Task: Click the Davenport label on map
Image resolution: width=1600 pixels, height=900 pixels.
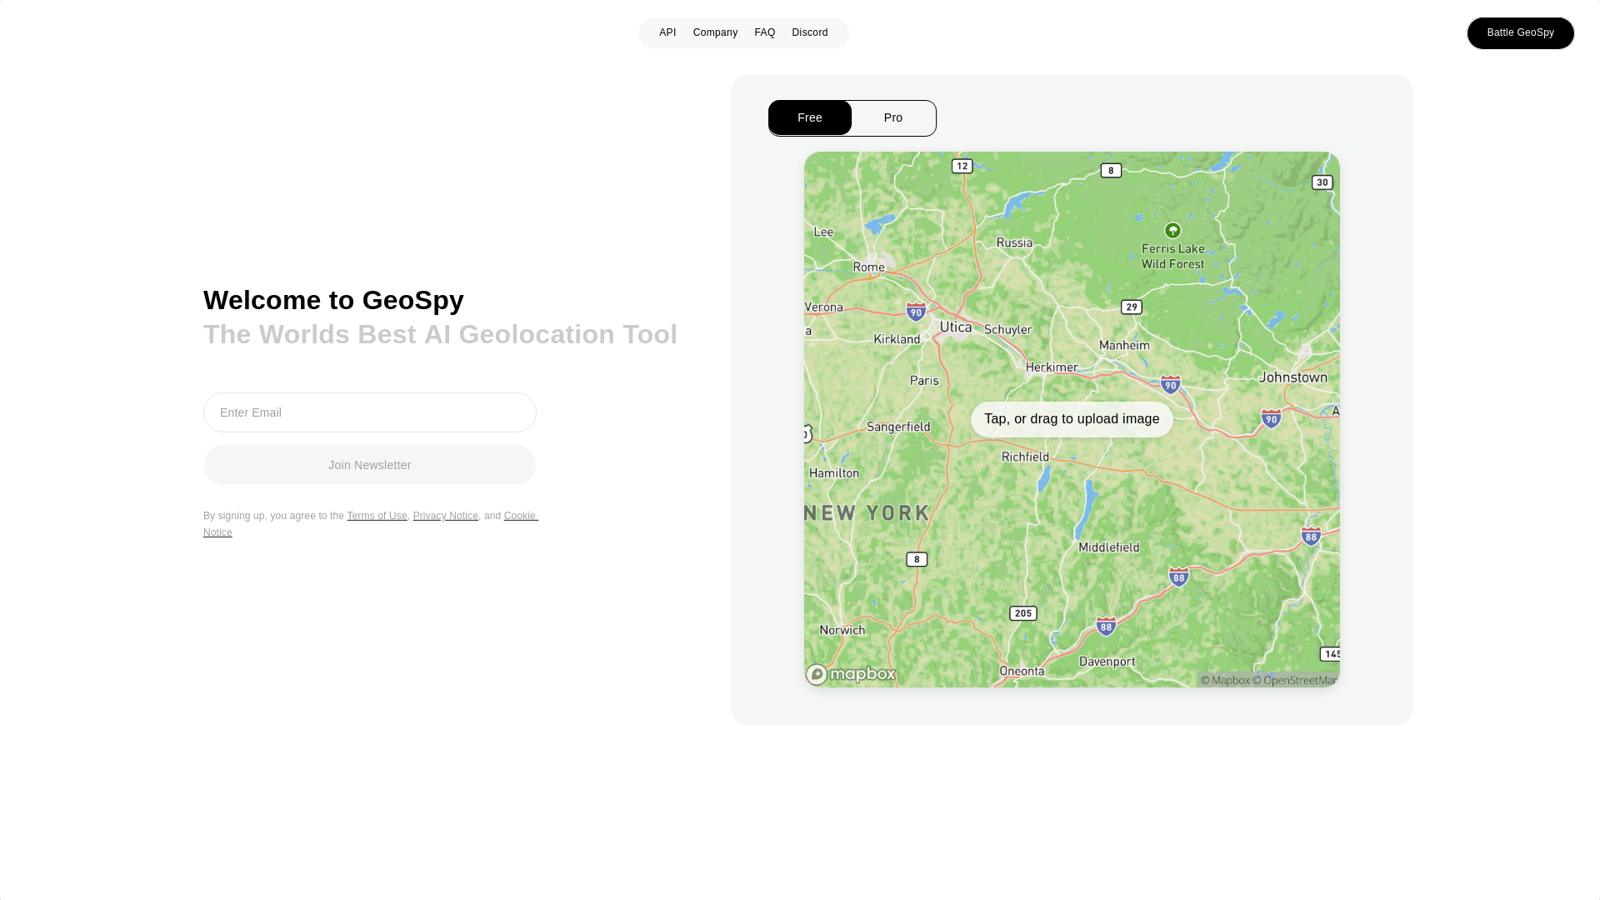Action: [x=1107, y=662]
